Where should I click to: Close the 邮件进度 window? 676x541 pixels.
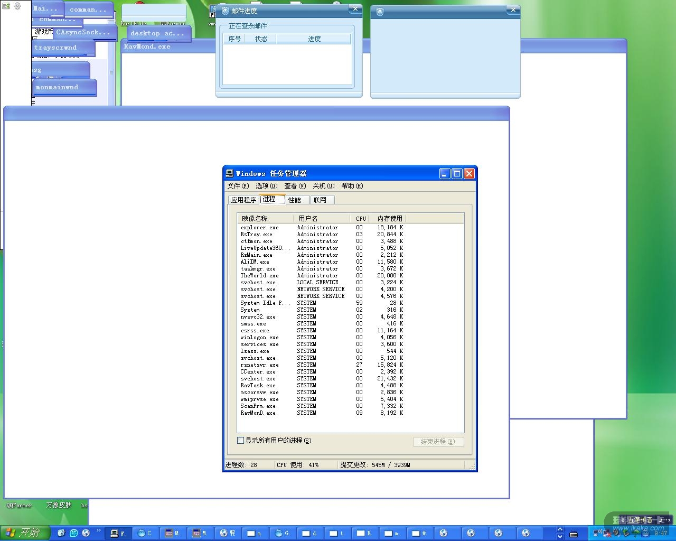(355, 9)
